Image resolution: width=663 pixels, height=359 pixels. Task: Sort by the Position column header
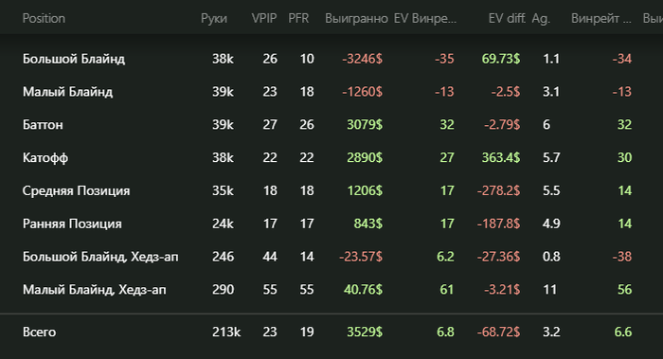pos(44,19)
